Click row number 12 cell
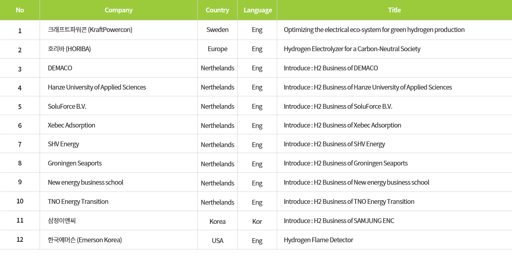512x271 pixels. pos(20,239)
